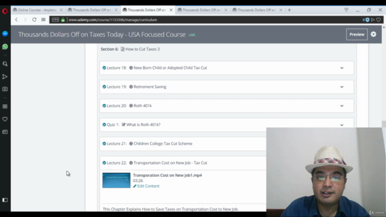Open the tab menu icon in the title bar
386x217 pixels.
point(346,10)
